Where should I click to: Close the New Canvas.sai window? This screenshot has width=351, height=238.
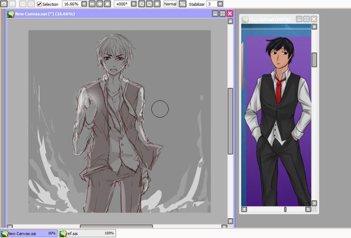click(230, 13)
